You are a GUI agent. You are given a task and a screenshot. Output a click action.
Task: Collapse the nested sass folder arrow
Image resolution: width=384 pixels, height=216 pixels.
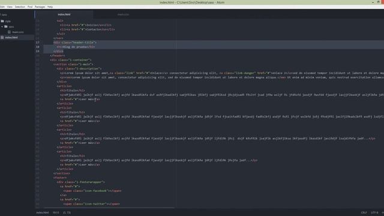point(2,26)
